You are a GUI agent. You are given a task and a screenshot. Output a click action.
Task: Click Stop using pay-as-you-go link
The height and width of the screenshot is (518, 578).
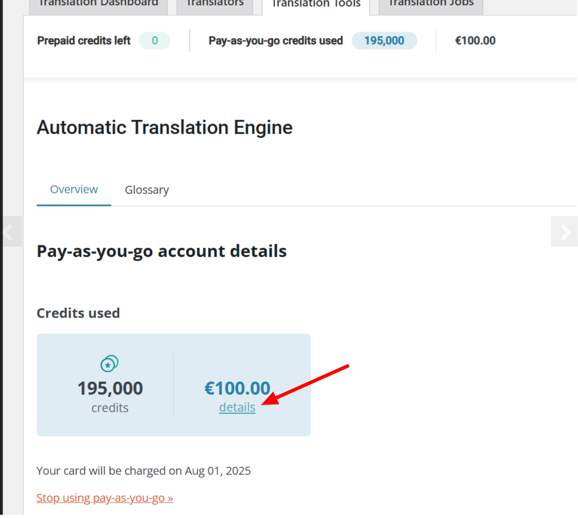(x=105, y=498)
